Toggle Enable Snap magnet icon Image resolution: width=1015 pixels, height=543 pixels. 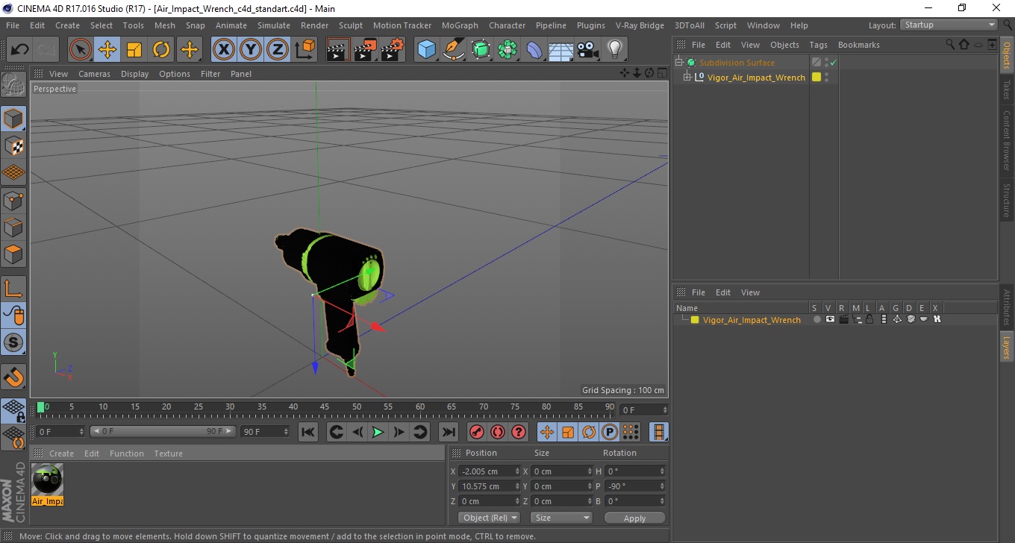point(13,377)
